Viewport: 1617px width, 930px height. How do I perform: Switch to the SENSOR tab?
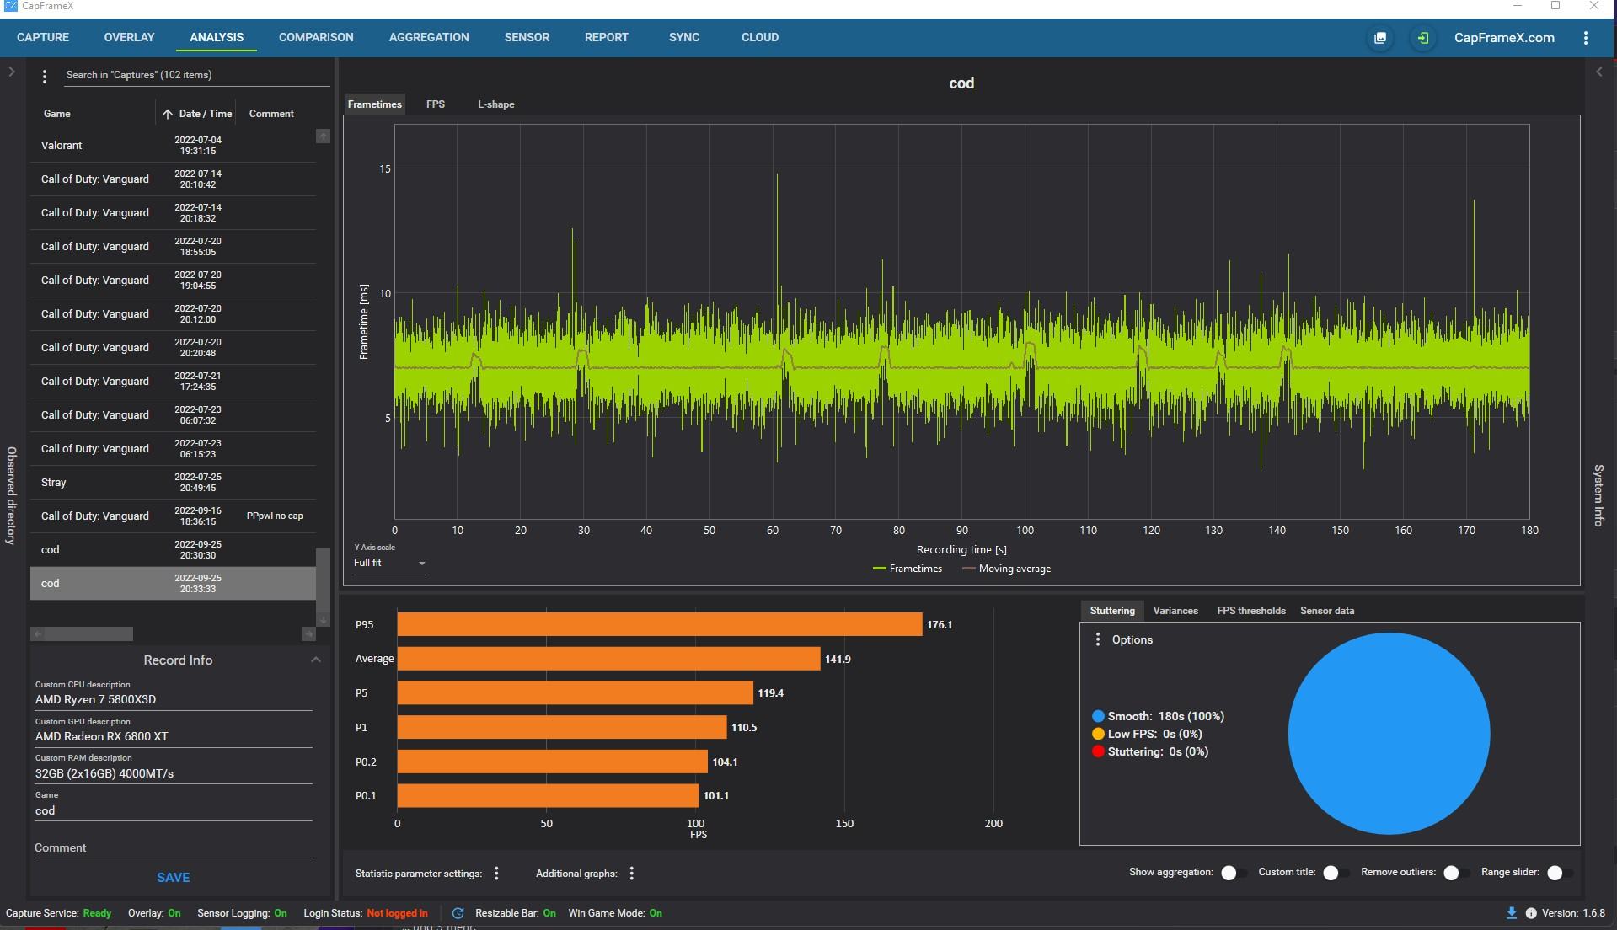(x=527, y=38)
